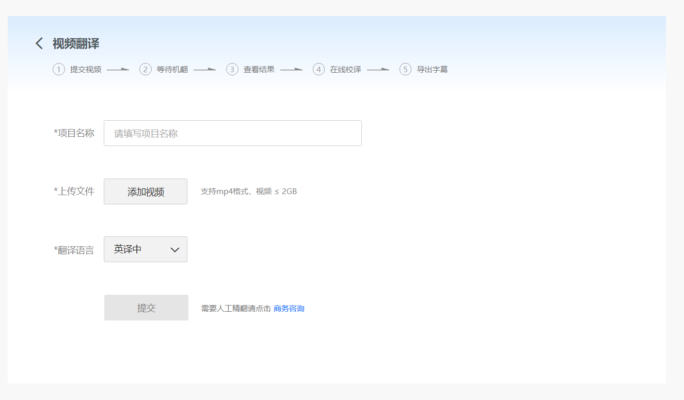Click the step 3 circle icon
Screen dimensions: 684x400
point(232,69)
